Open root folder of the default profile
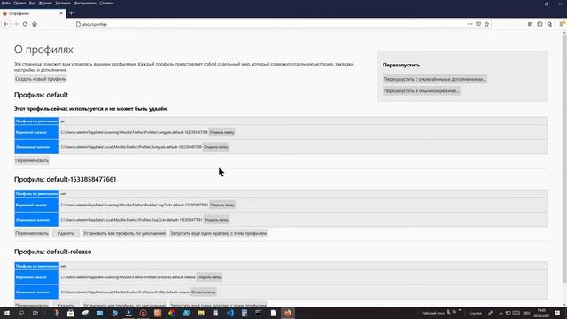Screen dimensions: 567x319 221,132
